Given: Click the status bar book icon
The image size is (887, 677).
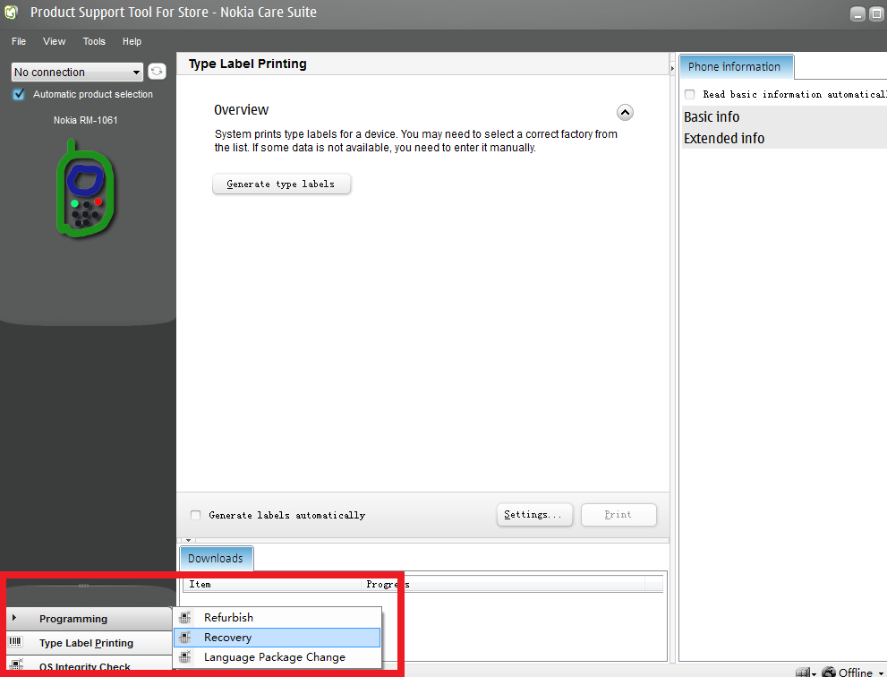Looking at the screenshot, I should (x=803, y=673).
